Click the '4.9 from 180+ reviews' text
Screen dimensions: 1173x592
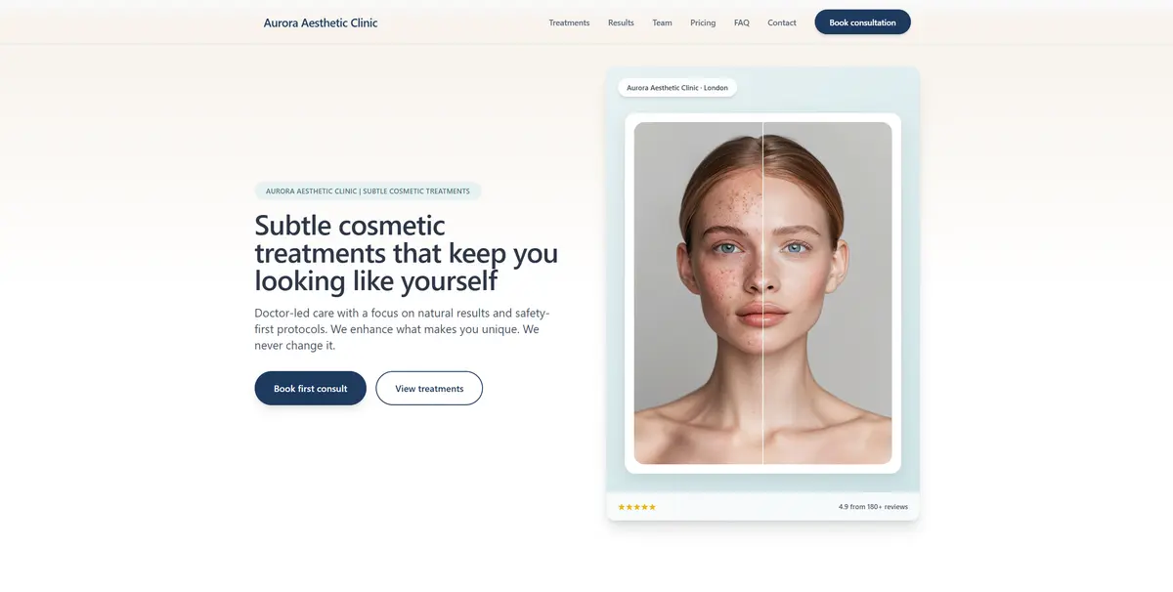click(873, 507)
